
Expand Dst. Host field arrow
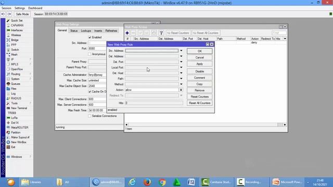click(x=181, y=73)
